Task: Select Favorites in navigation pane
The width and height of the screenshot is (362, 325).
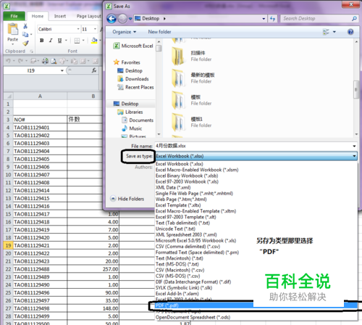Action: 127,62
